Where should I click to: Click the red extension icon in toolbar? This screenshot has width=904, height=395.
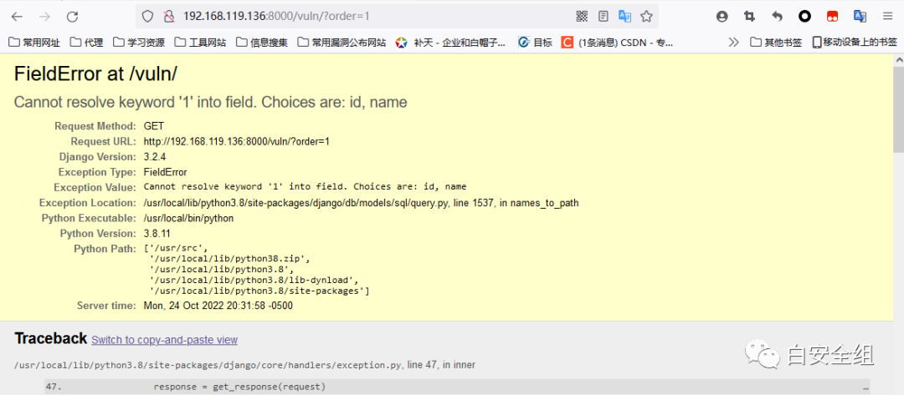832,16
